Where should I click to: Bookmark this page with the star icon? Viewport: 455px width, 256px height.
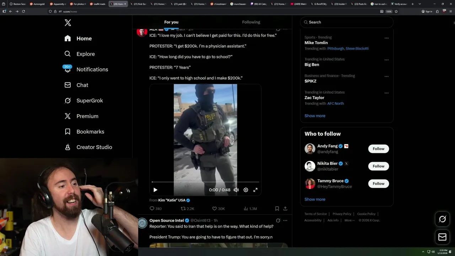click(396, 11)
